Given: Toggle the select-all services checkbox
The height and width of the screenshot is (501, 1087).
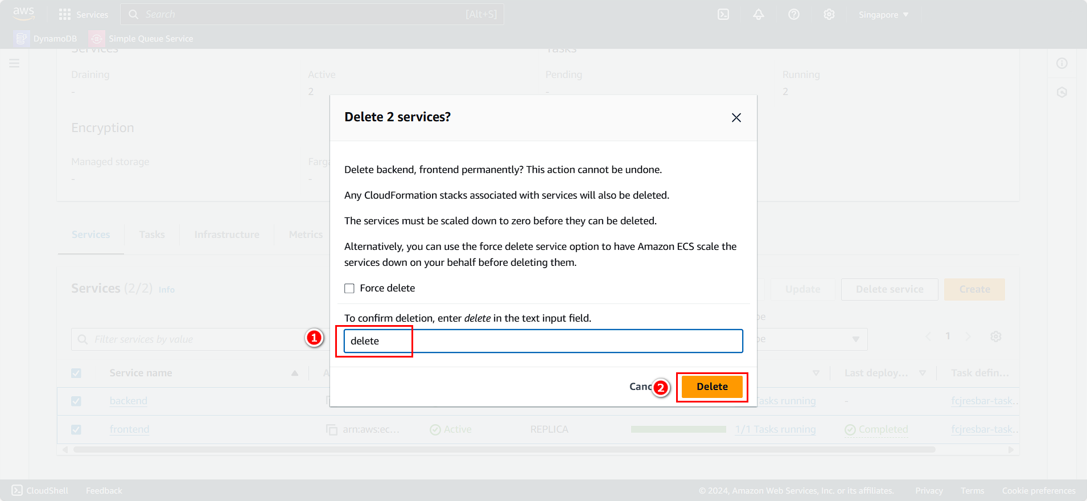Looking at the screenshot, I should pyautogui.click(x=76, y=373).
